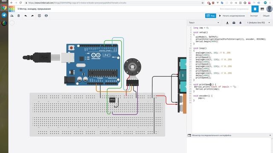The width and height of the screenshot is (273, 153).
Task: Undo the last action
Action: [26, 16]
